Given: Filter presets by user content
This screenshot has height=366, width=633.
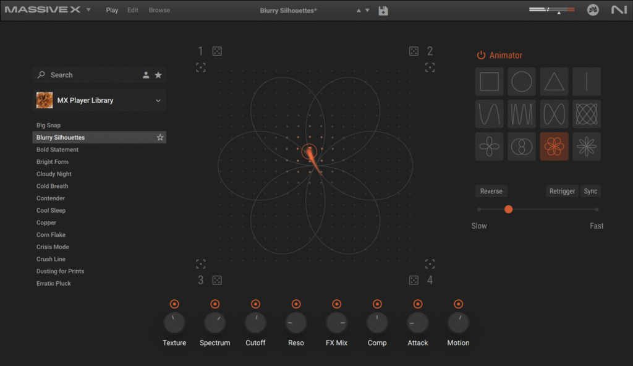Looking at the screenshot, I should click(146, 75).
